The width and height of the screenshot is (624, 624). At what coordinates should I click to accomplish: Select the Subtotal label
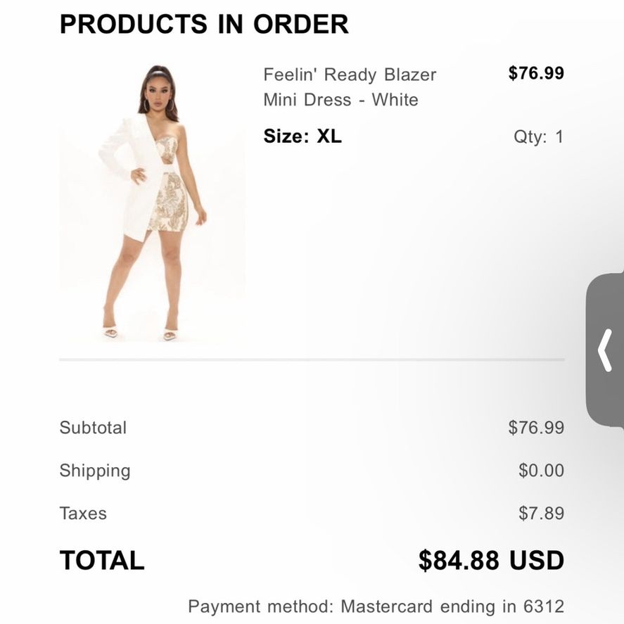93,428
